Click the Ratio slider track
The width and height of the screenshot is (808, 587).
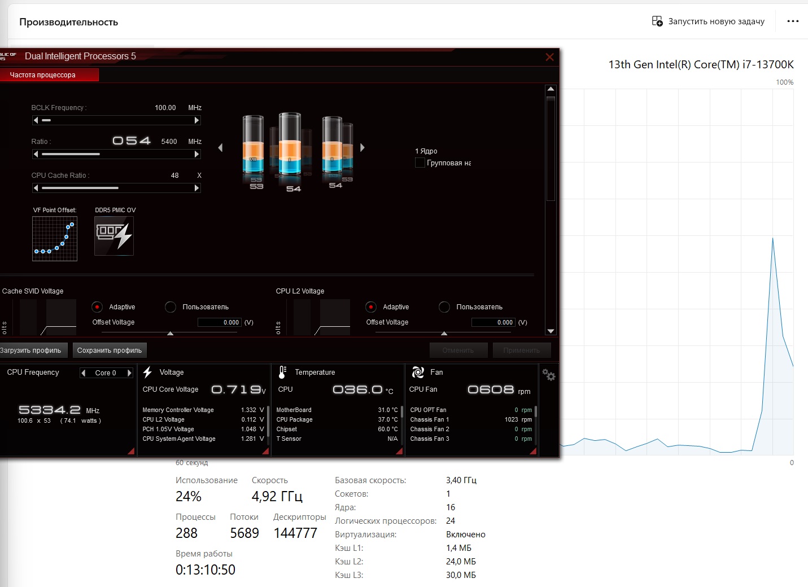[x=117, y=154]
